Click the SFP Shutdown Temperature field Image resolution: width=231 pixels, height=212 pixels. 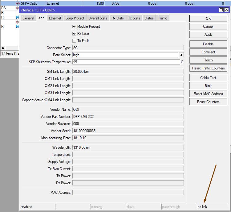[x=126, y=62]
